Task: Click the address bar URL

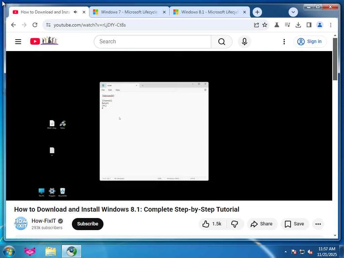Action: tap(89, 25)
